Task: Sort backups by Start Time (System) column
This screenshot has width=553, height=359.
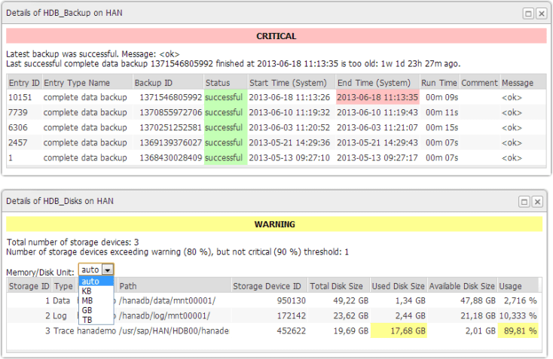Action: [289, 83]
